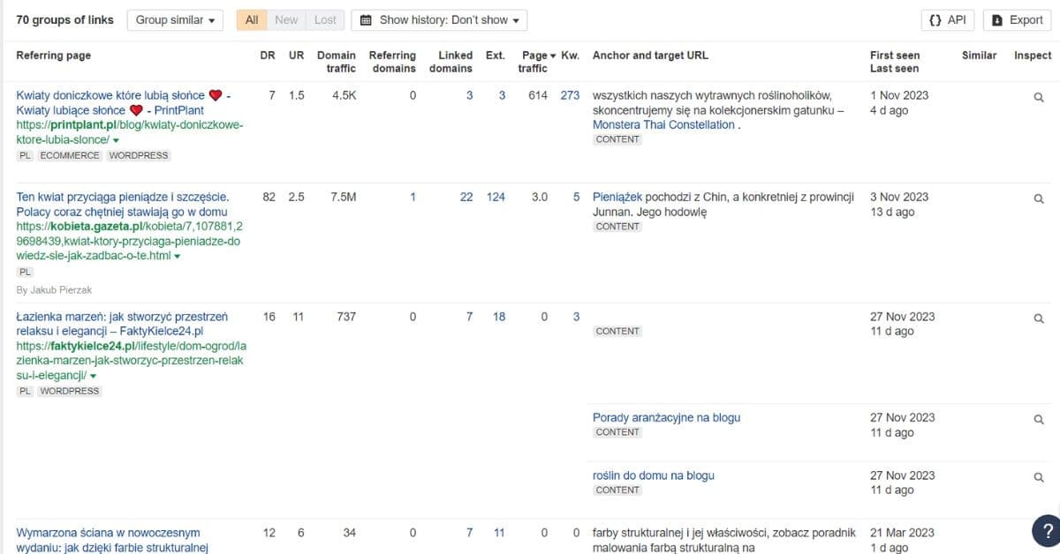Screen dimensions: 1060x554
Task: Open the Show history dropdown
Action: [x=439, y=20]
